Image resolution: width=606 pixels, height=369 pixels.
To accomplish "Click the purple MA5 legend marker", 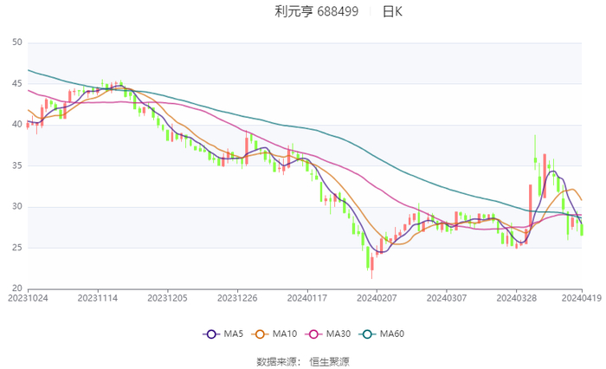I will click(x=210, y=334).
